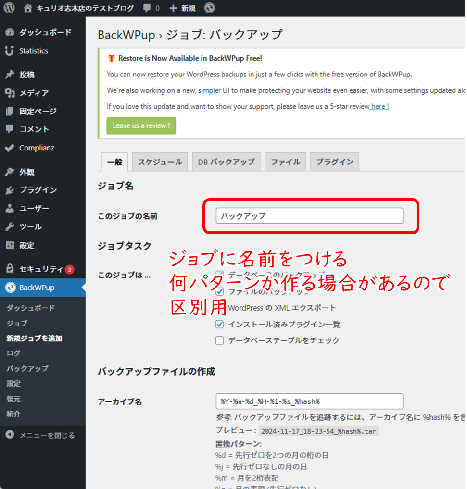Viewport: 467px width, 489px height.
Task: Open the comments bubble icon in admin bar
Action: tap(147, 8)
